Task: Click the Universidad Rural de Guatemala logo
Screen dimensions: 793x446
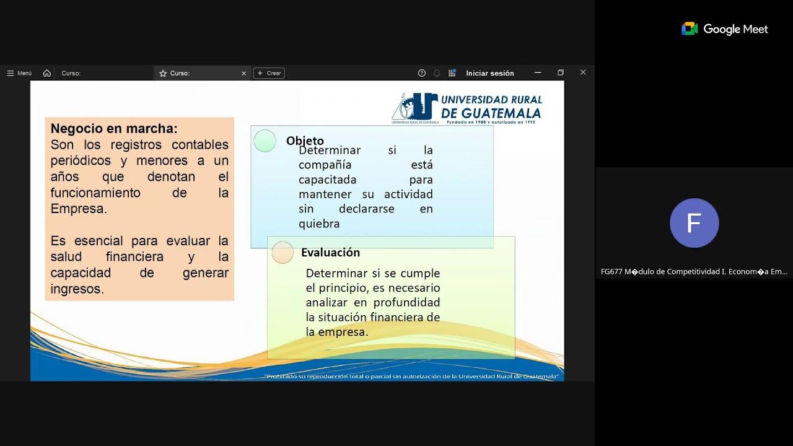Action: click(x=467, y=108)
